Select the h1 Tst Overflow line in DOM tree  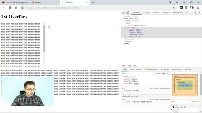pyautogui.click(x=137, y=25)
